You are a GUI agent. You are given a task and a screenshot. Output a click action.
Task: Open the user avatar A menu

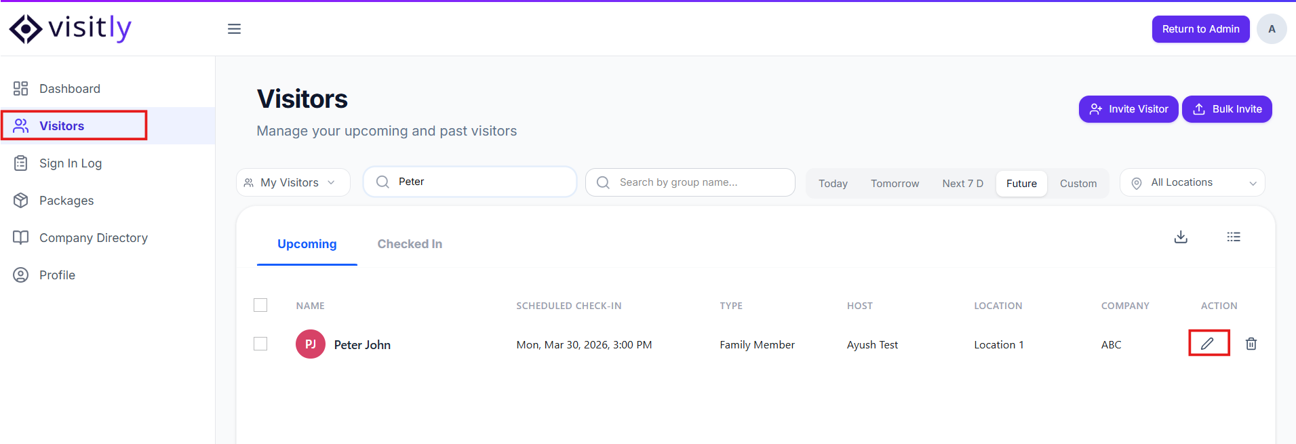pos(1272,29)
